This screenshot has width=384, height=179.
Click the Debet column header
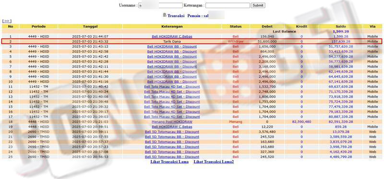click(x=267, y=26)
